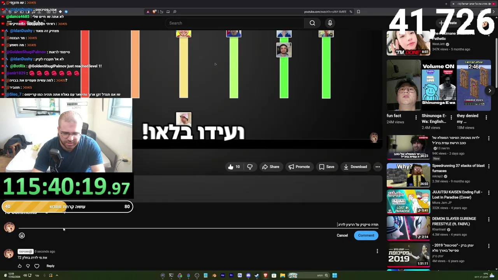Open more actions menu beside Download
498x280 pixels.
click(x=377, y=167)
